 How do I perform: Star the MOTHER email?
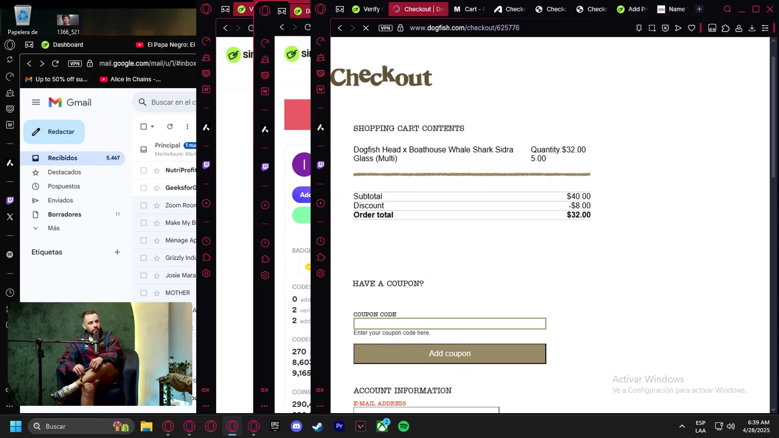[157, 293]
